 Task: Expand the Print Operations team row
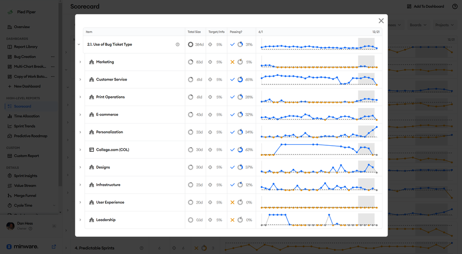[x=80, y=97]
